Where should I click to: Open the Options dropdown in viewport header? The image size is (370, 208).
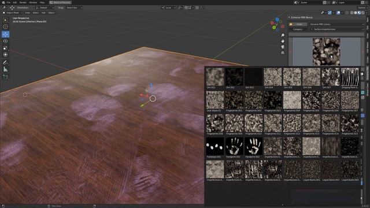(x=362, y=8)
